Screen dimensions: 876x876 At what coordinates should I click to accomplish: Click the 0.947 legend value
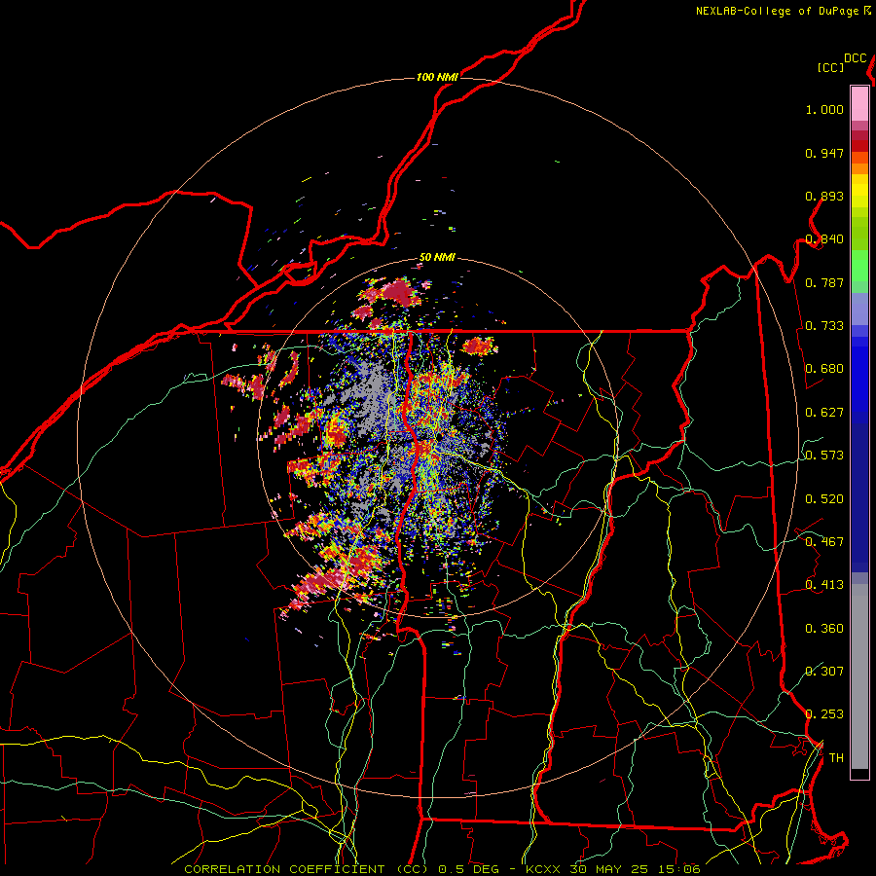click(824, 153)
